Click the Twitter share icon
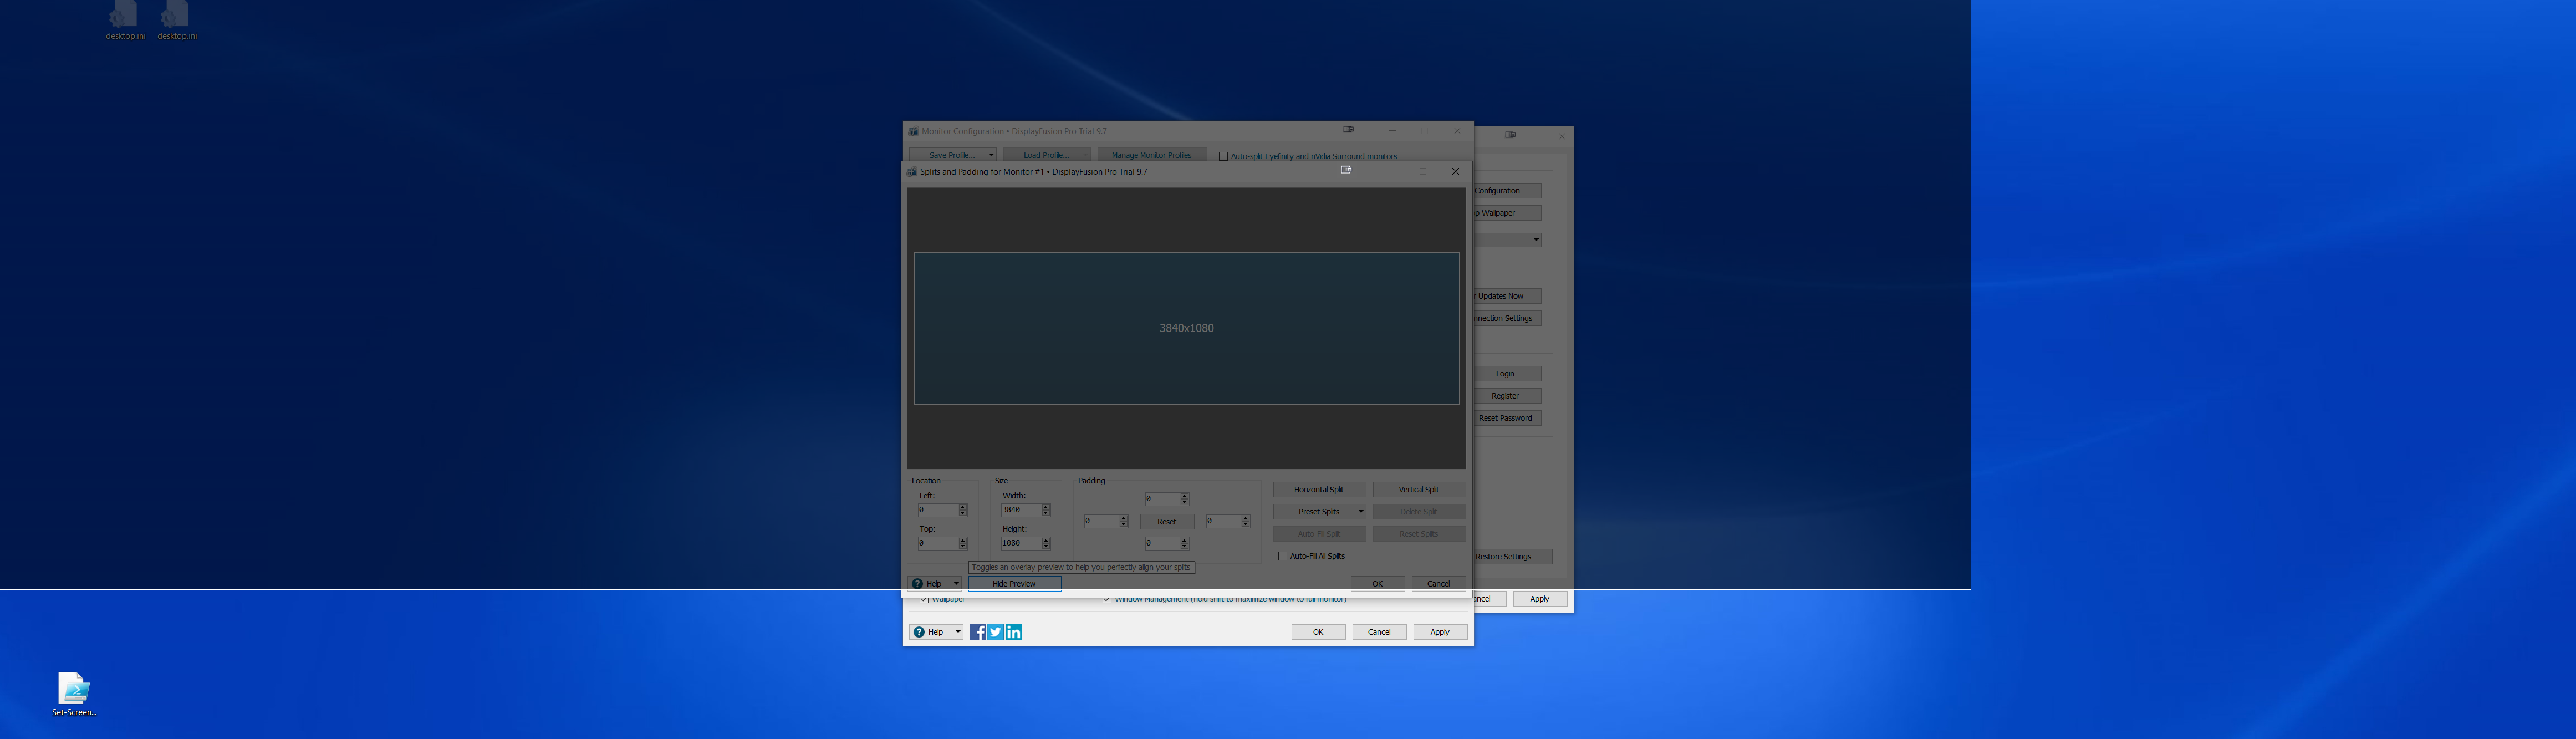This screenshot has height=739, width=2576. [995, 632]
